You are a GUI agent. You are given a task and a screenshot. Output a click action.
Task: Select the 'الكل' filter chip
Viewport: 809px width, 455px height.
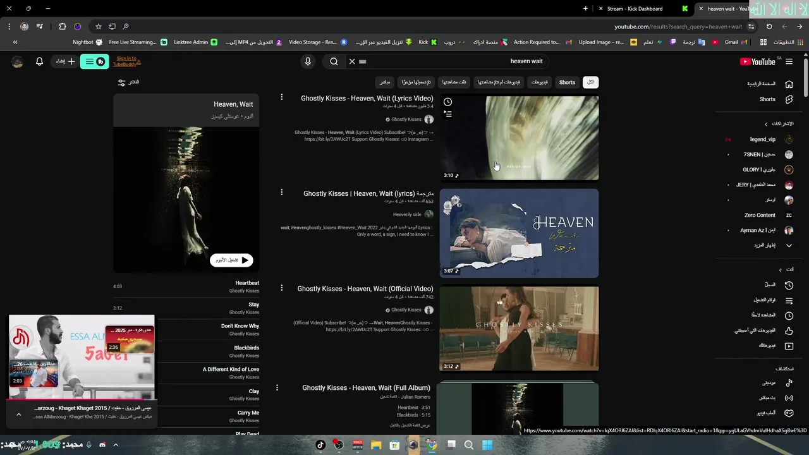[590, 82]
